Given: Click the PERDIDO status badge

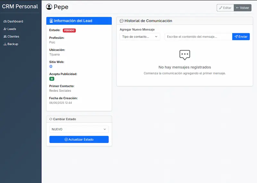Looking at the screenshot, I should point(69,30).
